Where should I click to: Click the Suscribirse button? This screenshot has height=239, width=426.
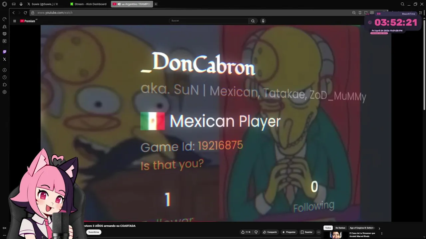94,232
